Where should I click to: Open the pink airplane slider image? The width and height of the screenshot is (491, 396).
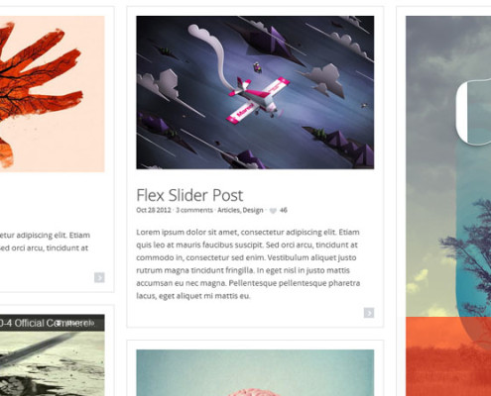(255, 92)
